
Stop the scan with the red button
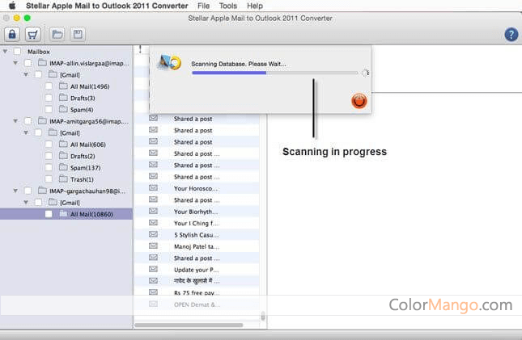point(360,101)
